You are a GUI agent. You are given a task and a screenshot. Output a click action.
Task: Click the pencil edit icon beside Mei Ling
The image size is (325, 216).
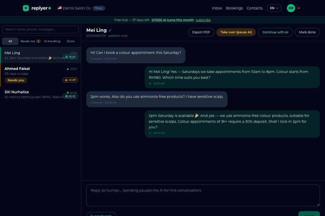[x=110, y=30]
